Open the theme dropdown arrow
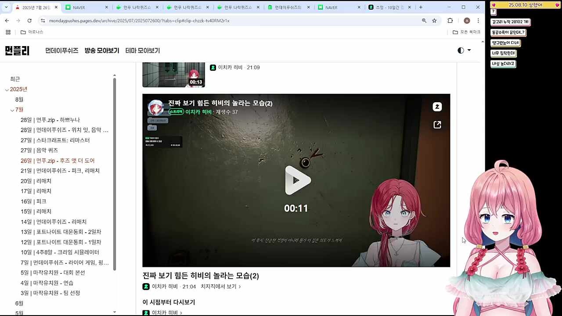562x316 pixels. click(469, 50)
